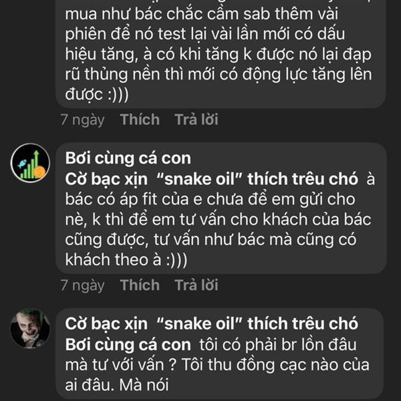Viewport: 401px width, 401px height.
Task: Open Cờ bạc xịn author name in last comment
Action: coord(211,323)
